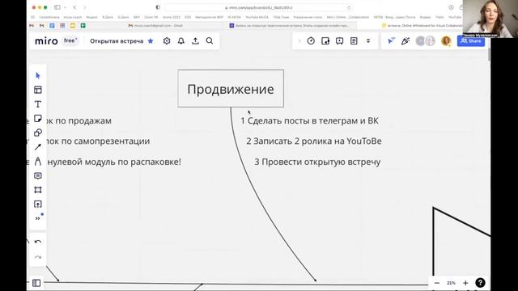Redo the last undone action
518x291 pixels.
[x=38, y=257]
